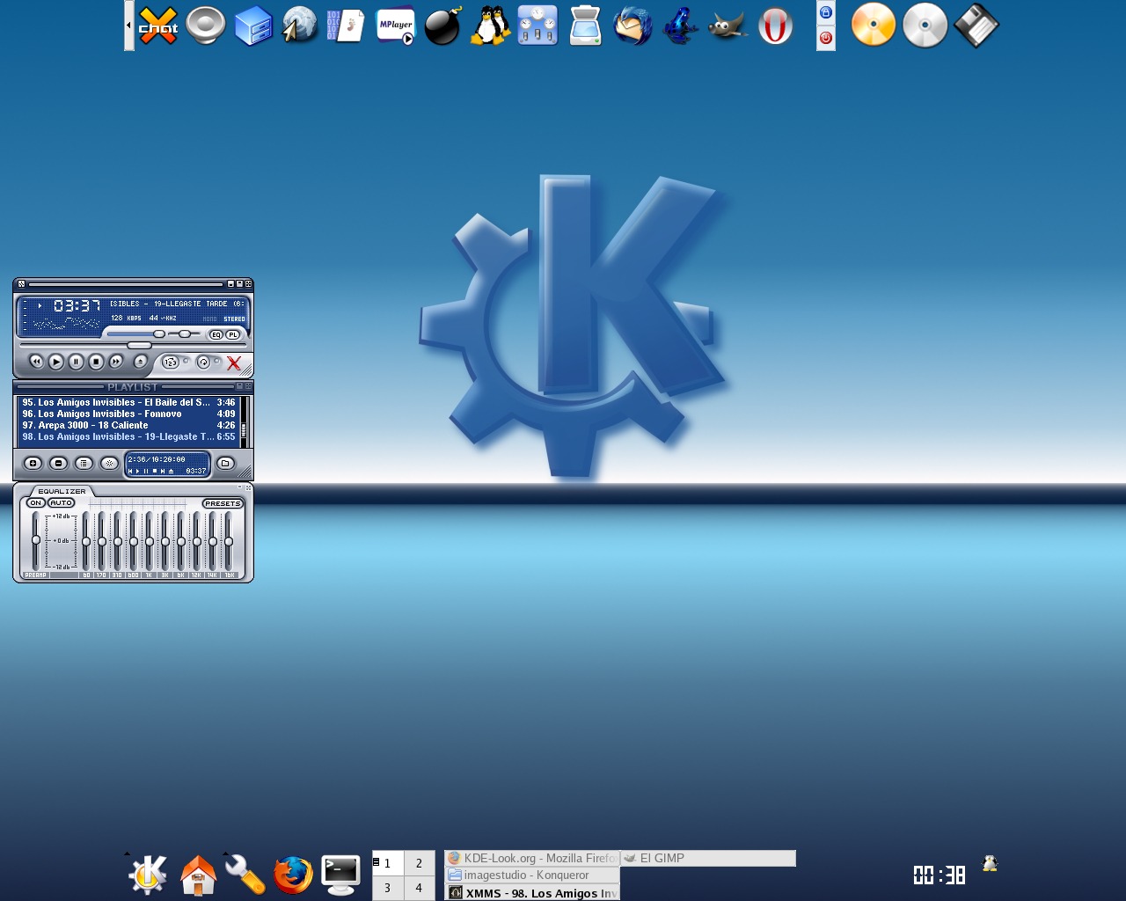Launch Firefox from bottom panel

(x=293, y=875)
